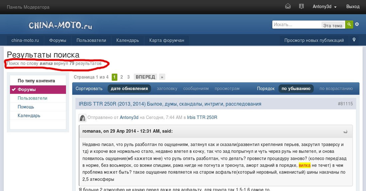Filter results by Календарь in the sidebar
This screenshot has width=366, height=191.
[x=38, y=115]
